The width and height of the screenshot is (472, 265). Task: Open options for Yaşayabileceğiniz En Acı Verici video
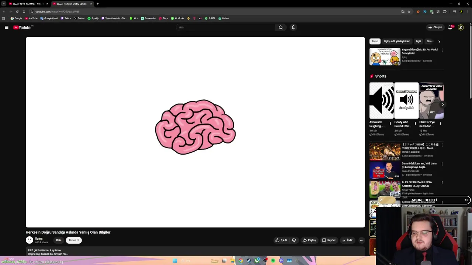[442, 50]
